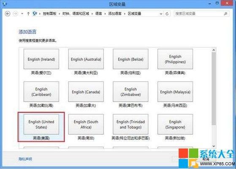
Task: Click the Forward navigation arrow
Action: [15, 14]
